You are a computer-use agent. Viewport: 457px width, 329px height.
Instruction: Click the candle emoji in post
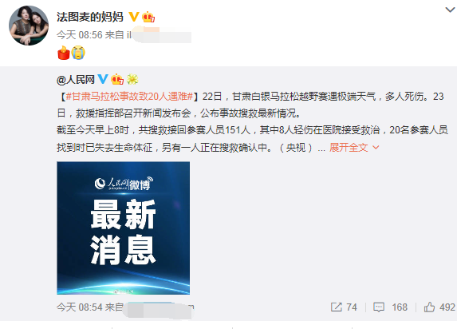pyautogui.click(x=64, y=53)
